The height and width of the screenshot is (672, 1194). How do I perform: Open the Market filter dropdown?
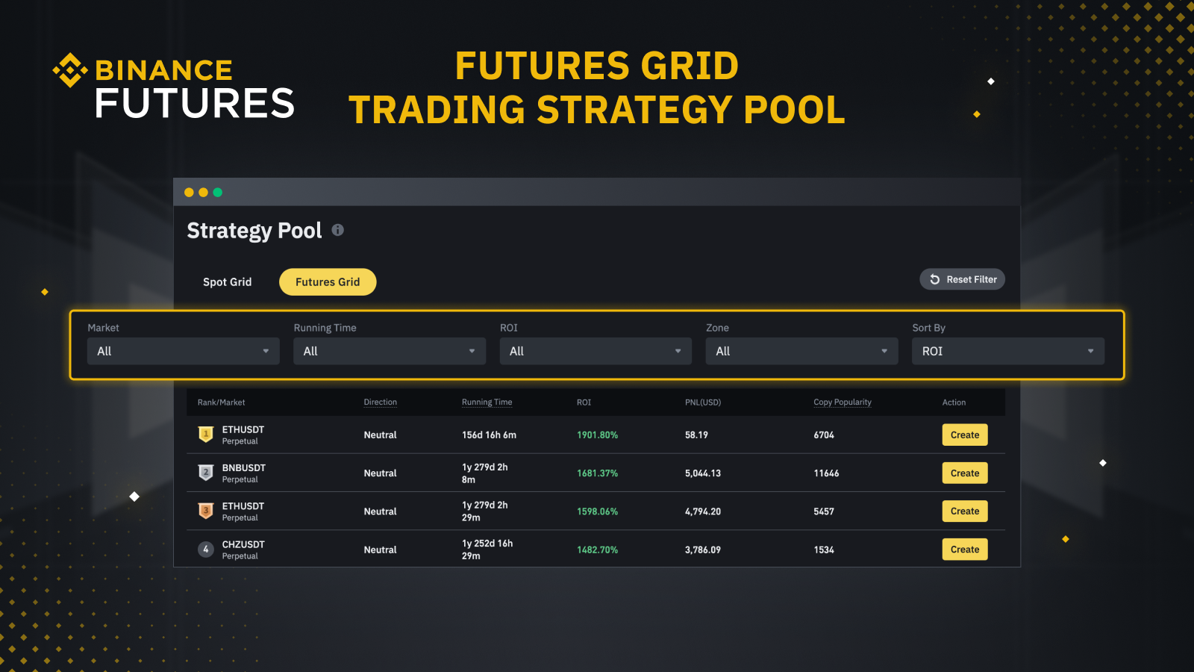point(183,351)
